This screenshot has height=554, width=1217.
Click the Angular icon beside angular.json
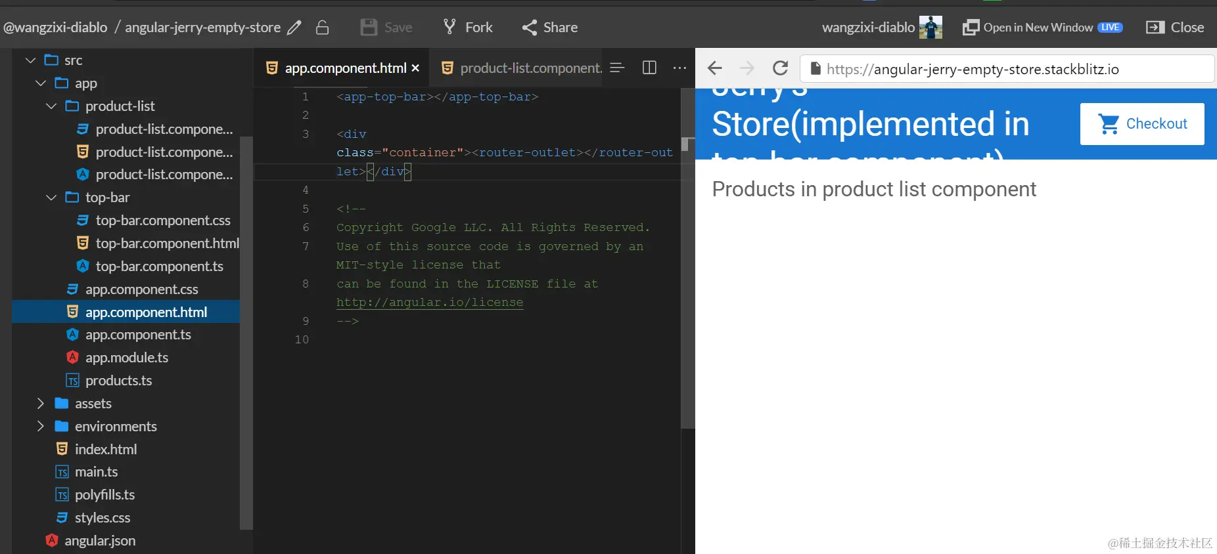pos(51,541)
